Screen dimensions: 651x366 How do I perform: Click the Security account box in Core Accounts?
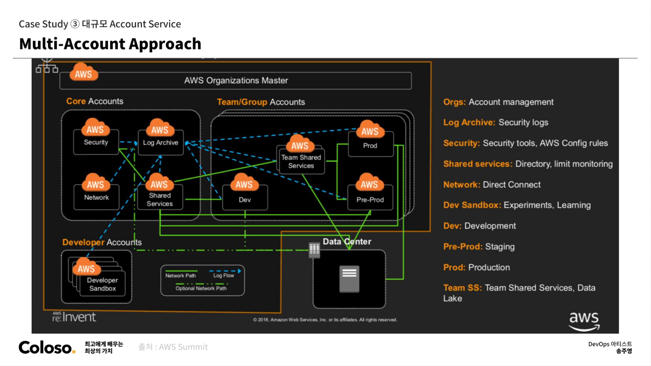pos(96,142)
